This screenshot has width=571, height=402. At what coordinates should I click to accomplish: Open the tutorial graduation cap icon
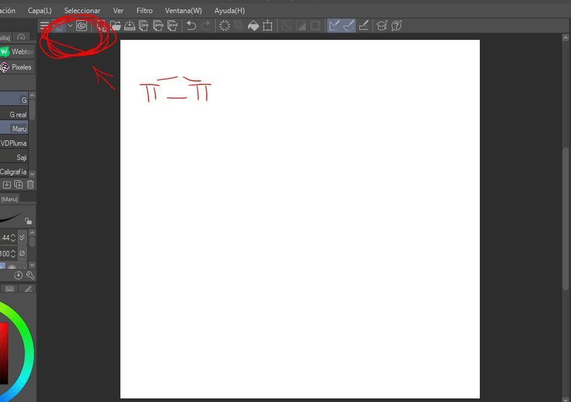pos(381,26)
